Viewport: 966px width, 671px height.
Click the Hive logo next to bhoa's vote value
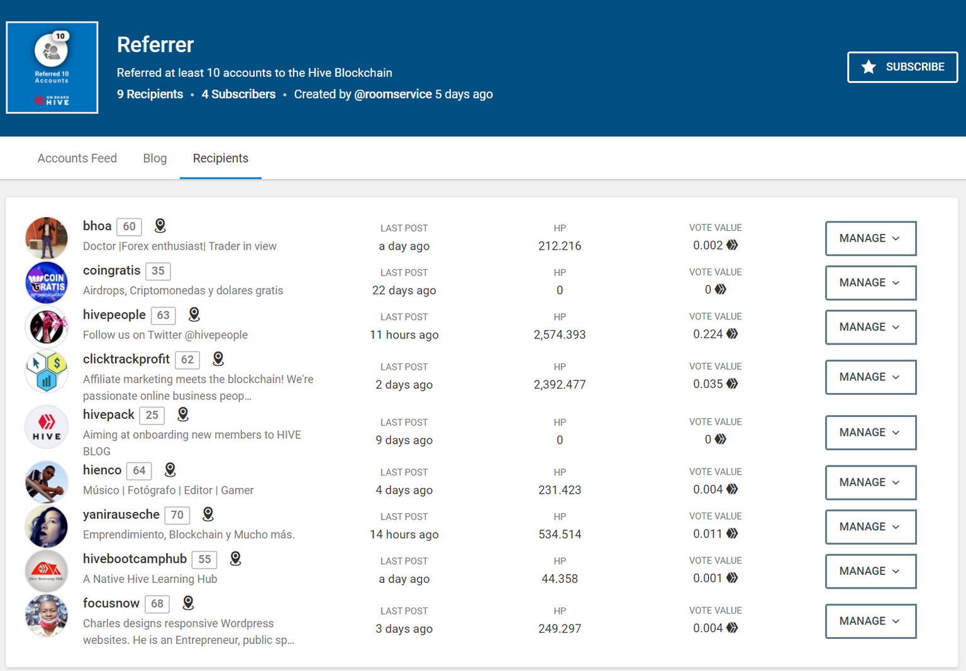pyautogui.click(x=732, y=245)
